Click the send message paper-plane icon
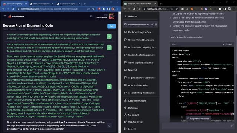 231,126
